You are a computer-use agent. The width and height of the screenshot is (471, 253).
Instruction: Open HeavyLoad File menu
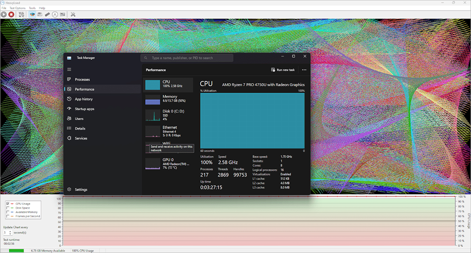(4, 8)
